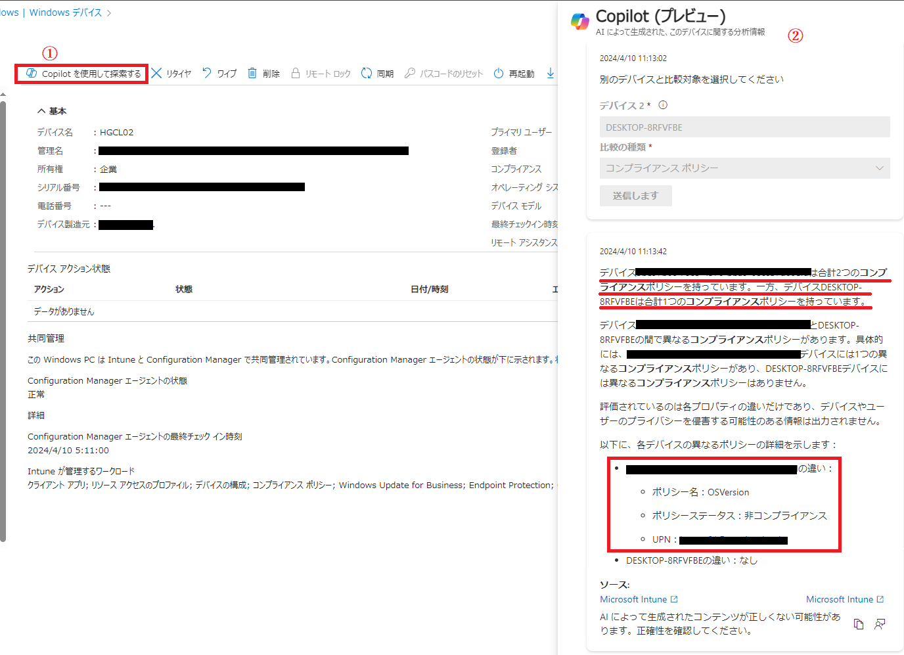Click the ワイプ (wipe) toolbar icon
Screen dimensions: 904x655
(x=206, y=73)
